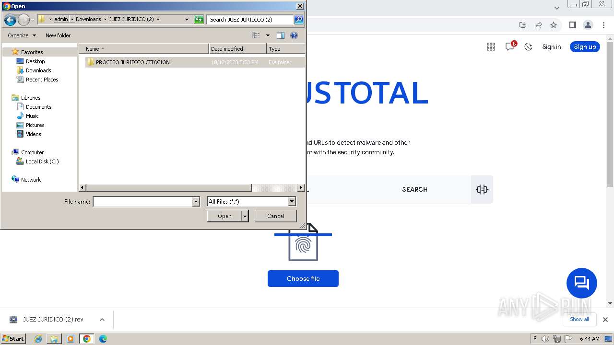Click Chrome share page icon

click(538, 25)
